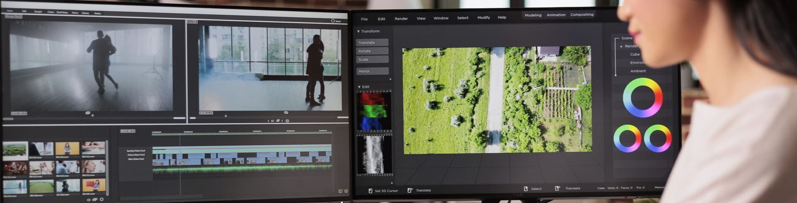Open the View menu

[421, 18]
